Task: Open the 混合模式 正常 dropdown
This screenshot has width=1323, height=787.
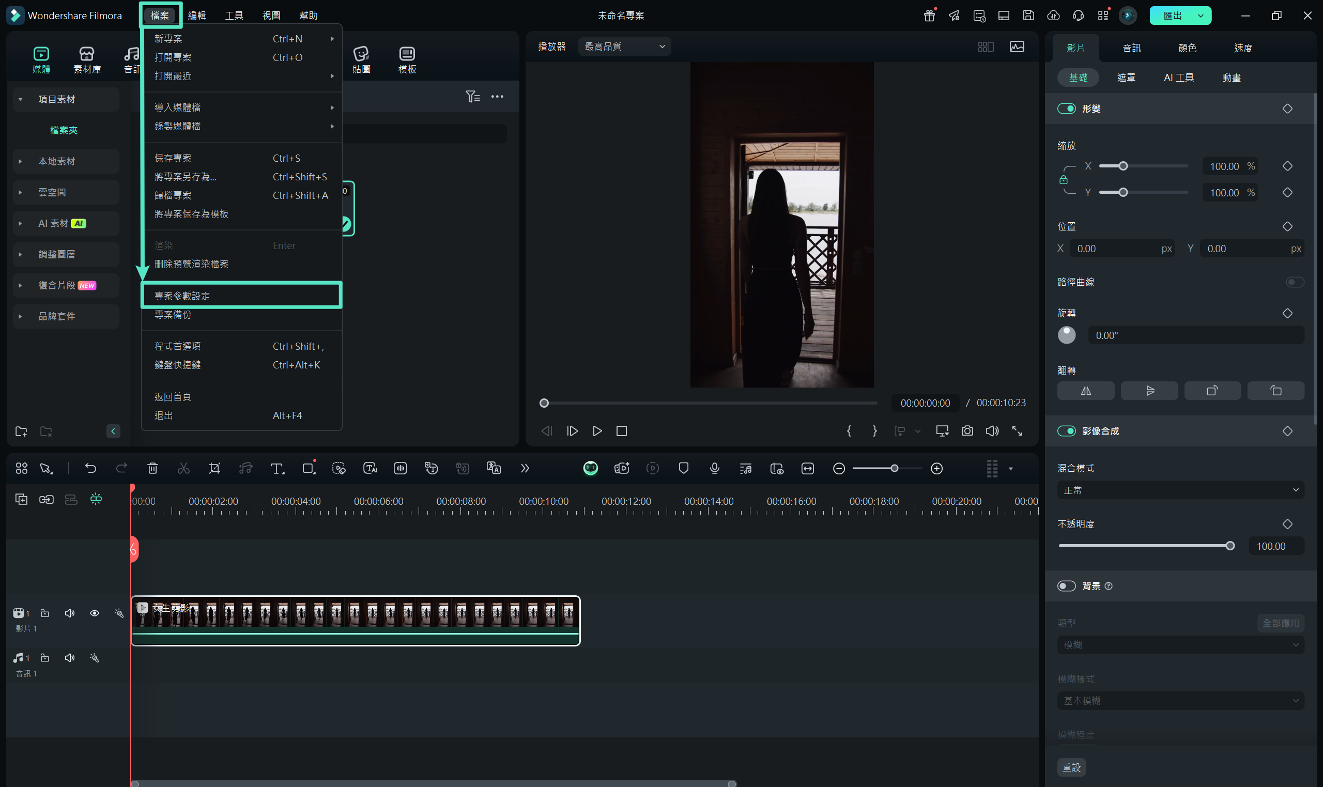Action: point(1180,490)
